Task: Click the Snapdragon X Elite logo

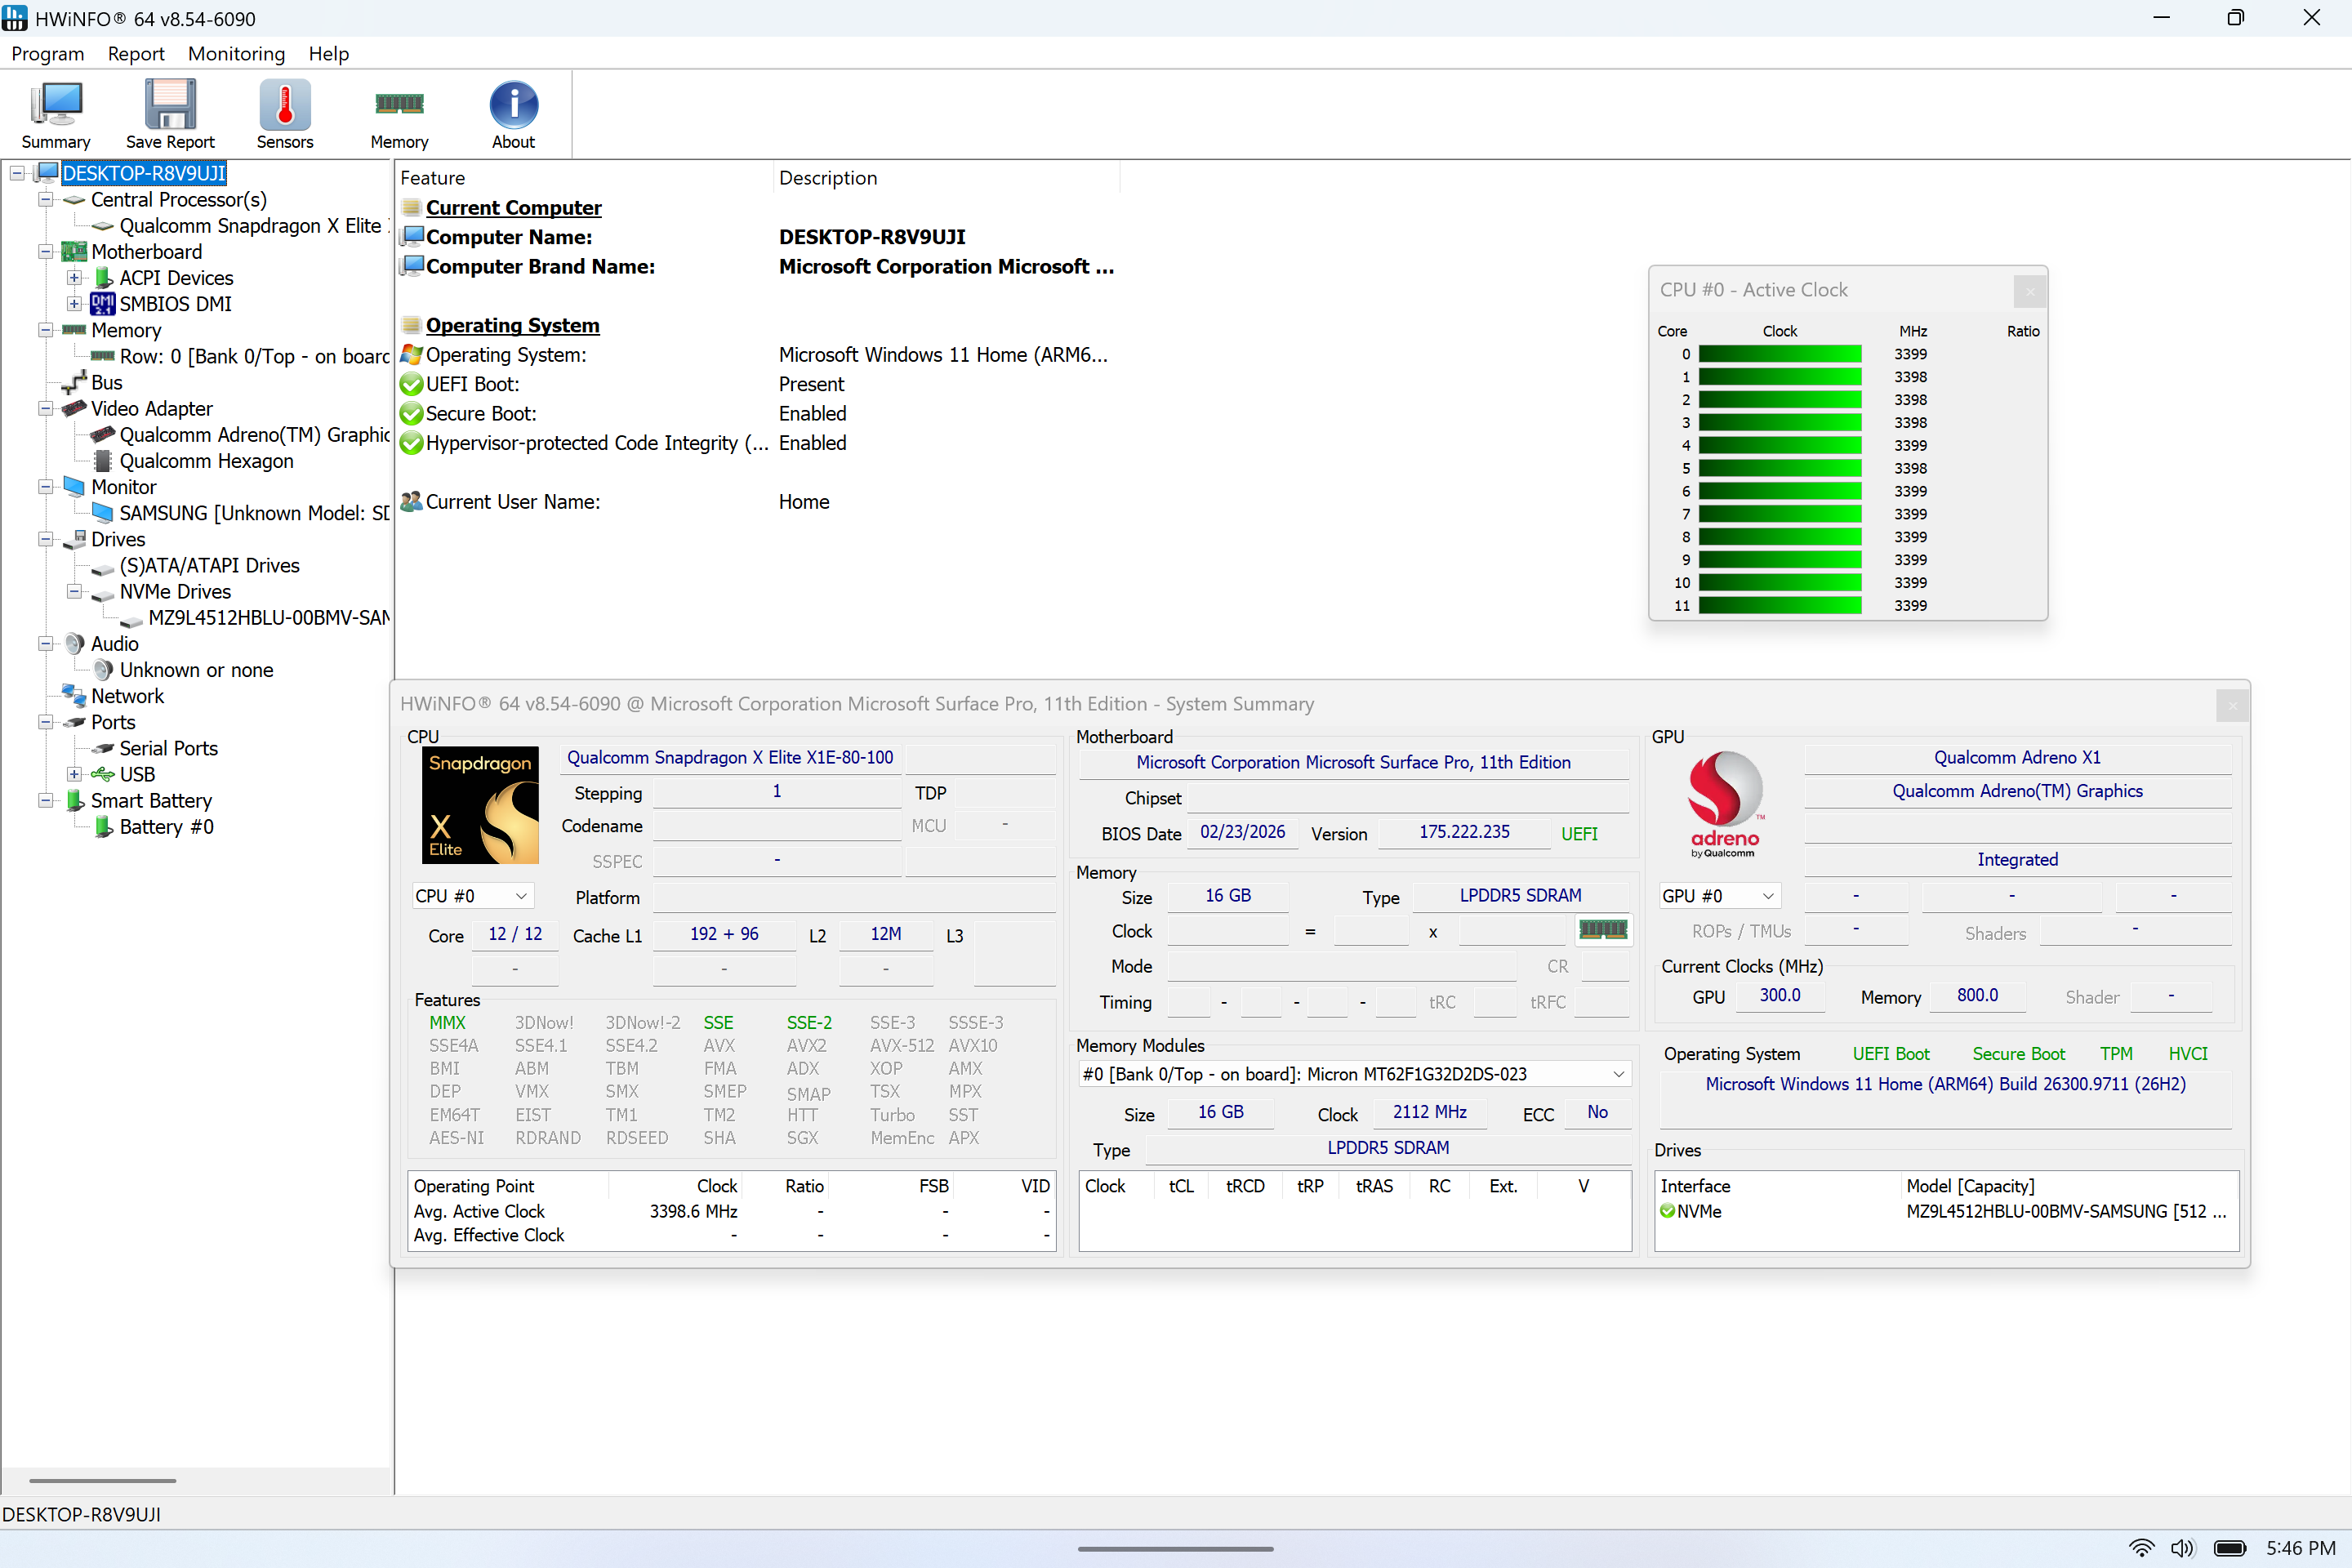Action: 481,805
